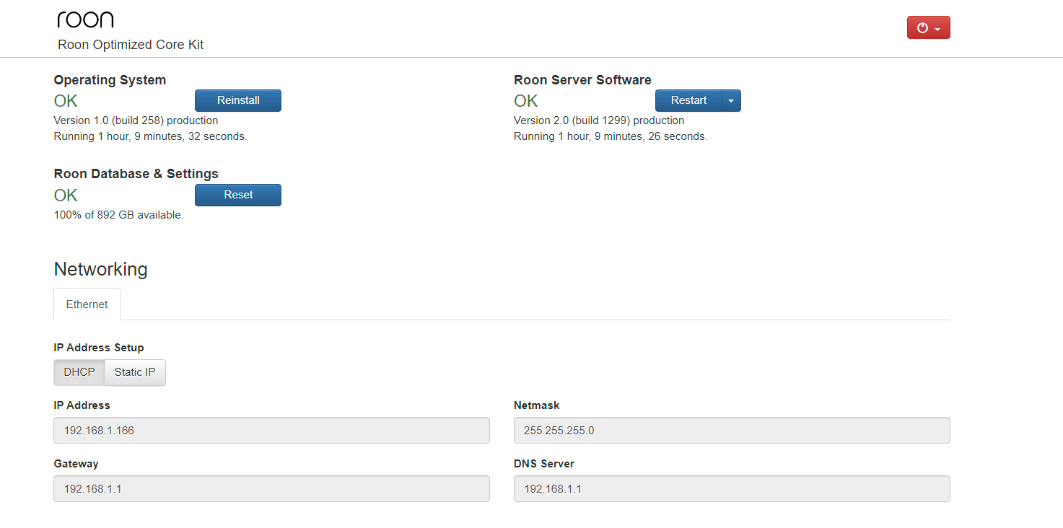Reset the Roon Database & Settings
The height and width of the screenshot is (528, 1063).
[x=238, y=195]
